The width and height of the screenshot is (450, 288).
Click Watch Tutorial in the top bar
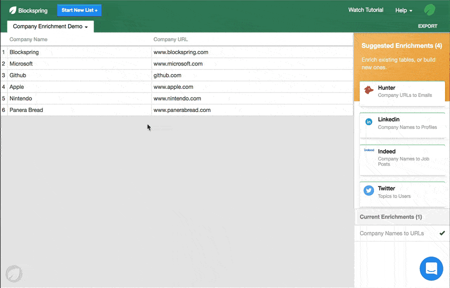pos(365,9)
